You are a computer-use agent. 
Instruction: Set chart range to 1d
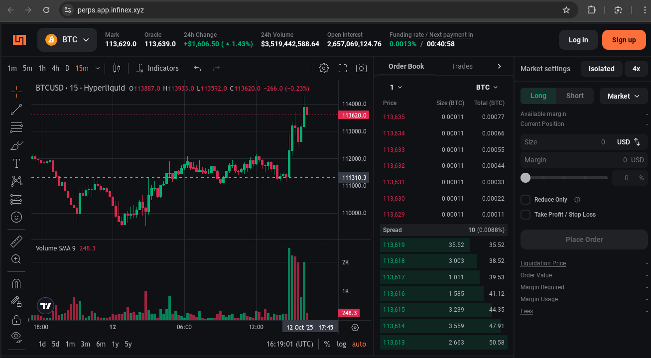coord(42,344)
